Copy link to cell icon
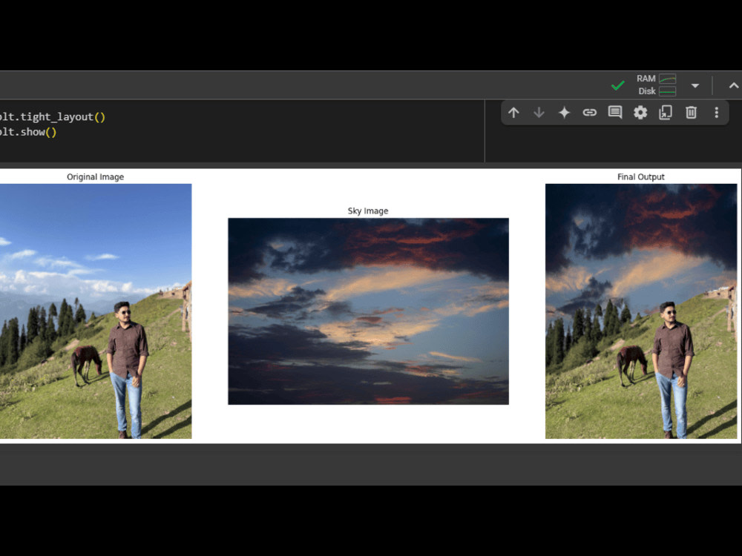 coord(590,113)
